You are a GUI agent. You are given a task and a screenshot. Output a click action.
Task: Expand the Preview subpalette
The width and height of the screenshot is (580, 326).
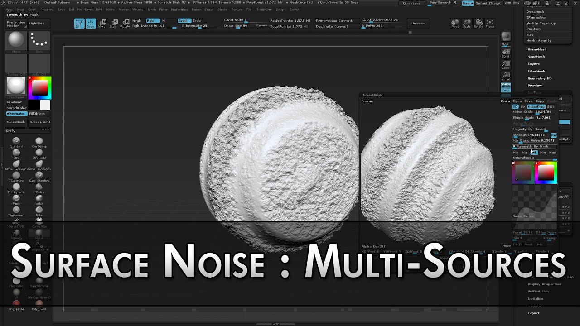coord(535,86)
